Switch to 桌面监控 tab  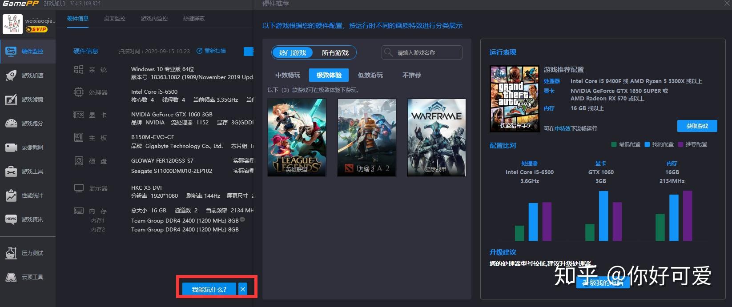[x=115, y=19]
